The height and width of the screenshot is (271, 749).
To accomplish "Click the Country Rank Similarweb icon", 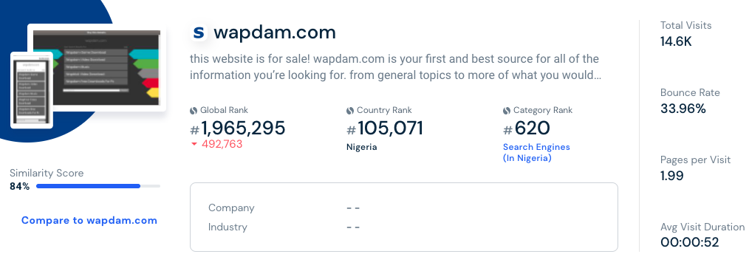I will [x=350, y=111].
